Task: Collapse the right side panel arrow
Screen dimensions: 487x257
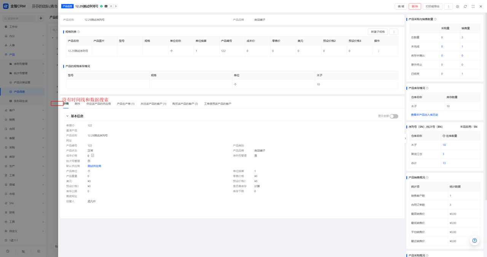Action: coord(405,138)
